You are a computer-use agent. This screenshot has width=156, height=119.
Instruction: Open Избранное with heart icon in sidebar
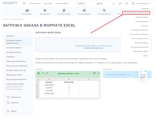[x=14, y=97]
